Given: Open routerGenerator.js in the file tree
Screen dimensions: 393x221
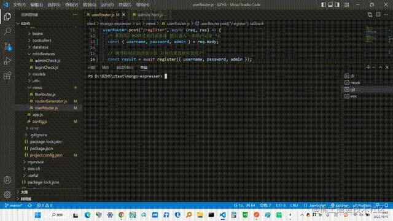Looking at the screenshot, I should click(51, 101).
